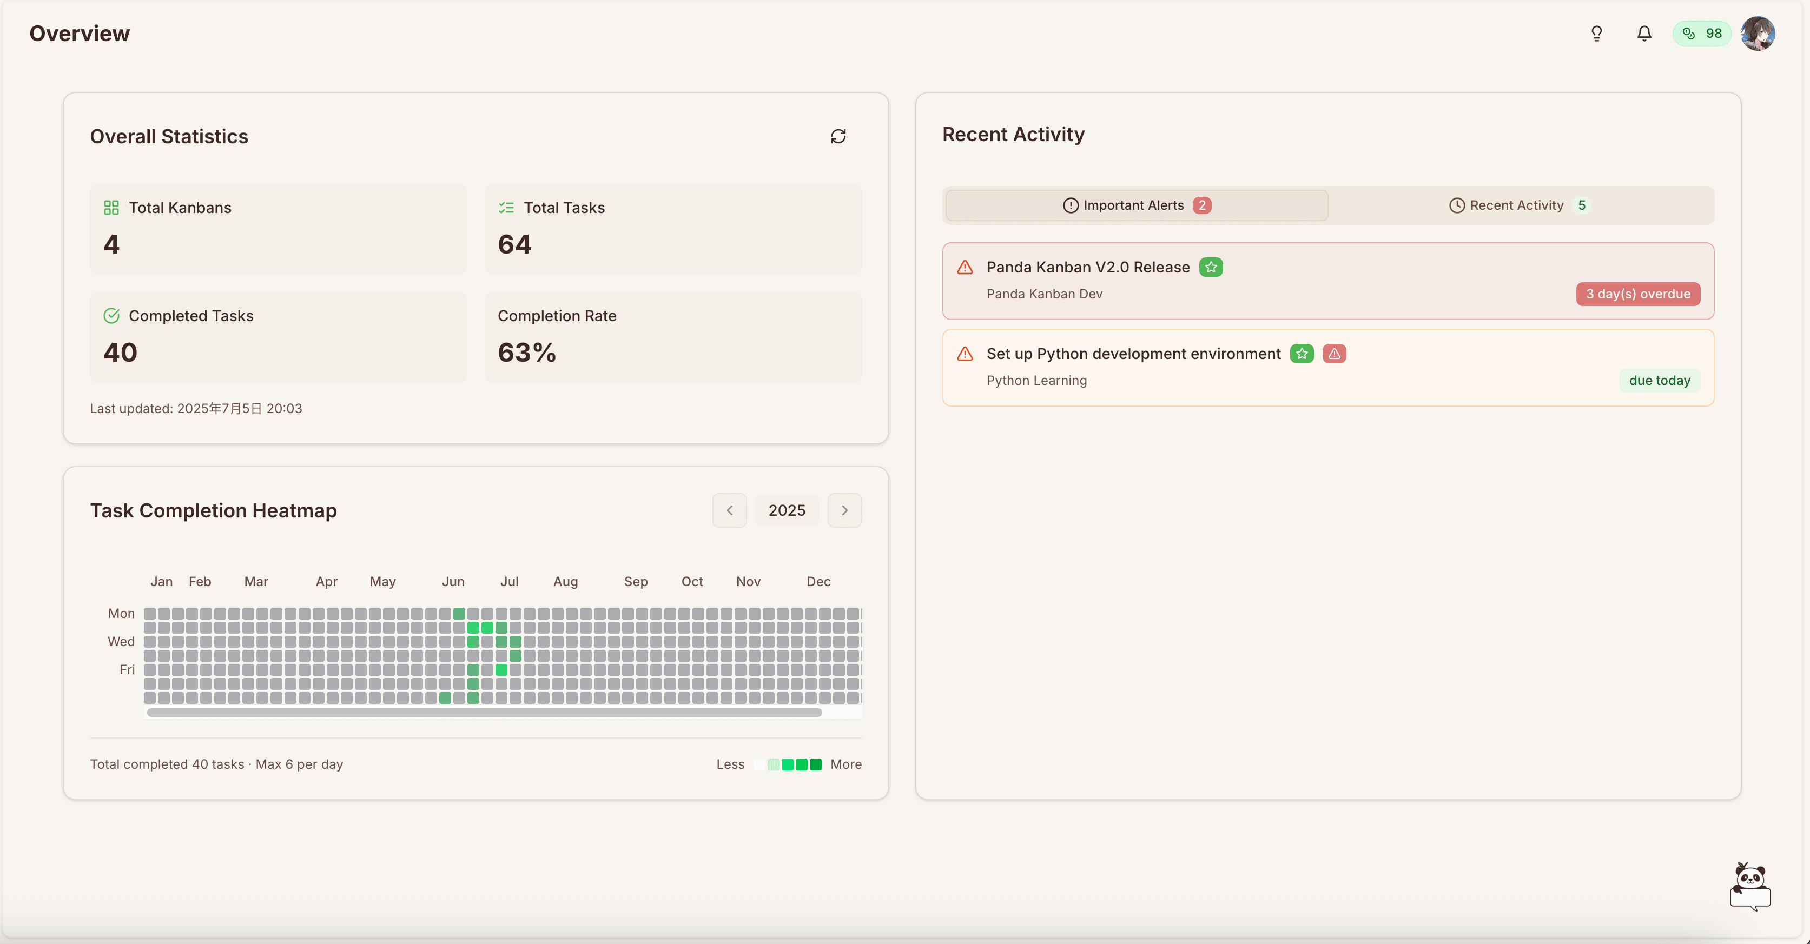Click the heatmap horizontal scrollbar
The width and height of the screenshot is (1810, 944).
point(485,712)
